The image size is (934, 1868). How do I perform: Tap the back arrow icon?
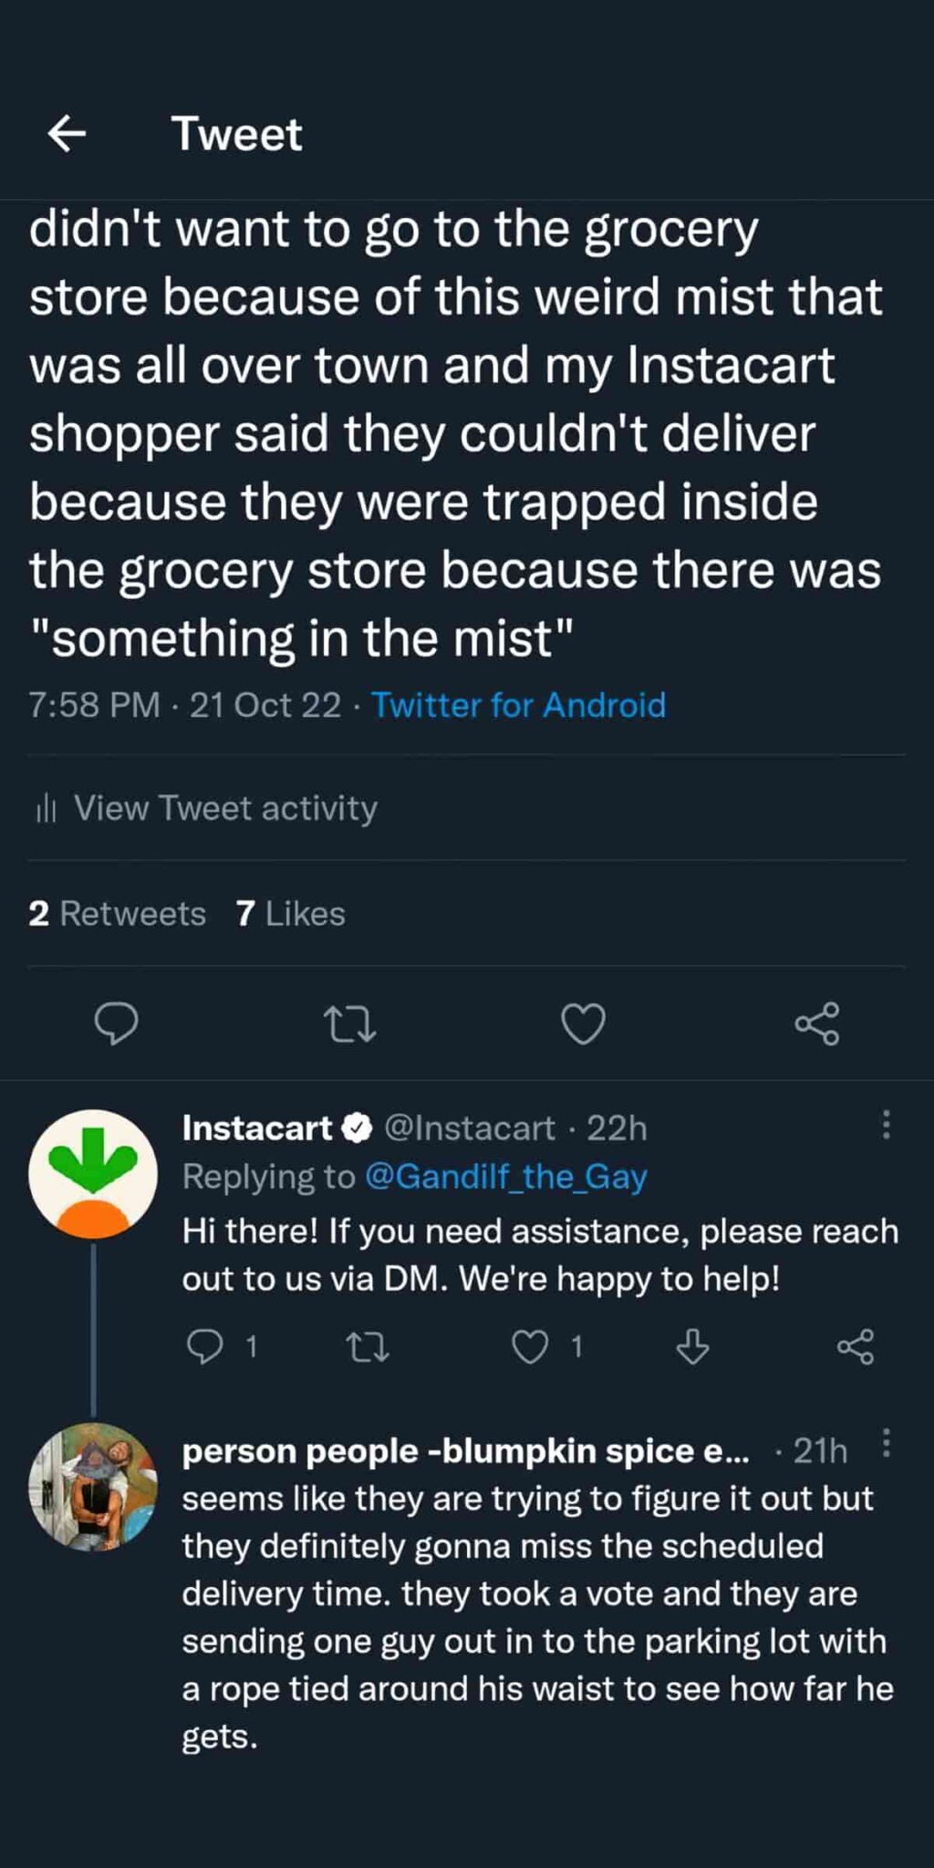(67, 133)
